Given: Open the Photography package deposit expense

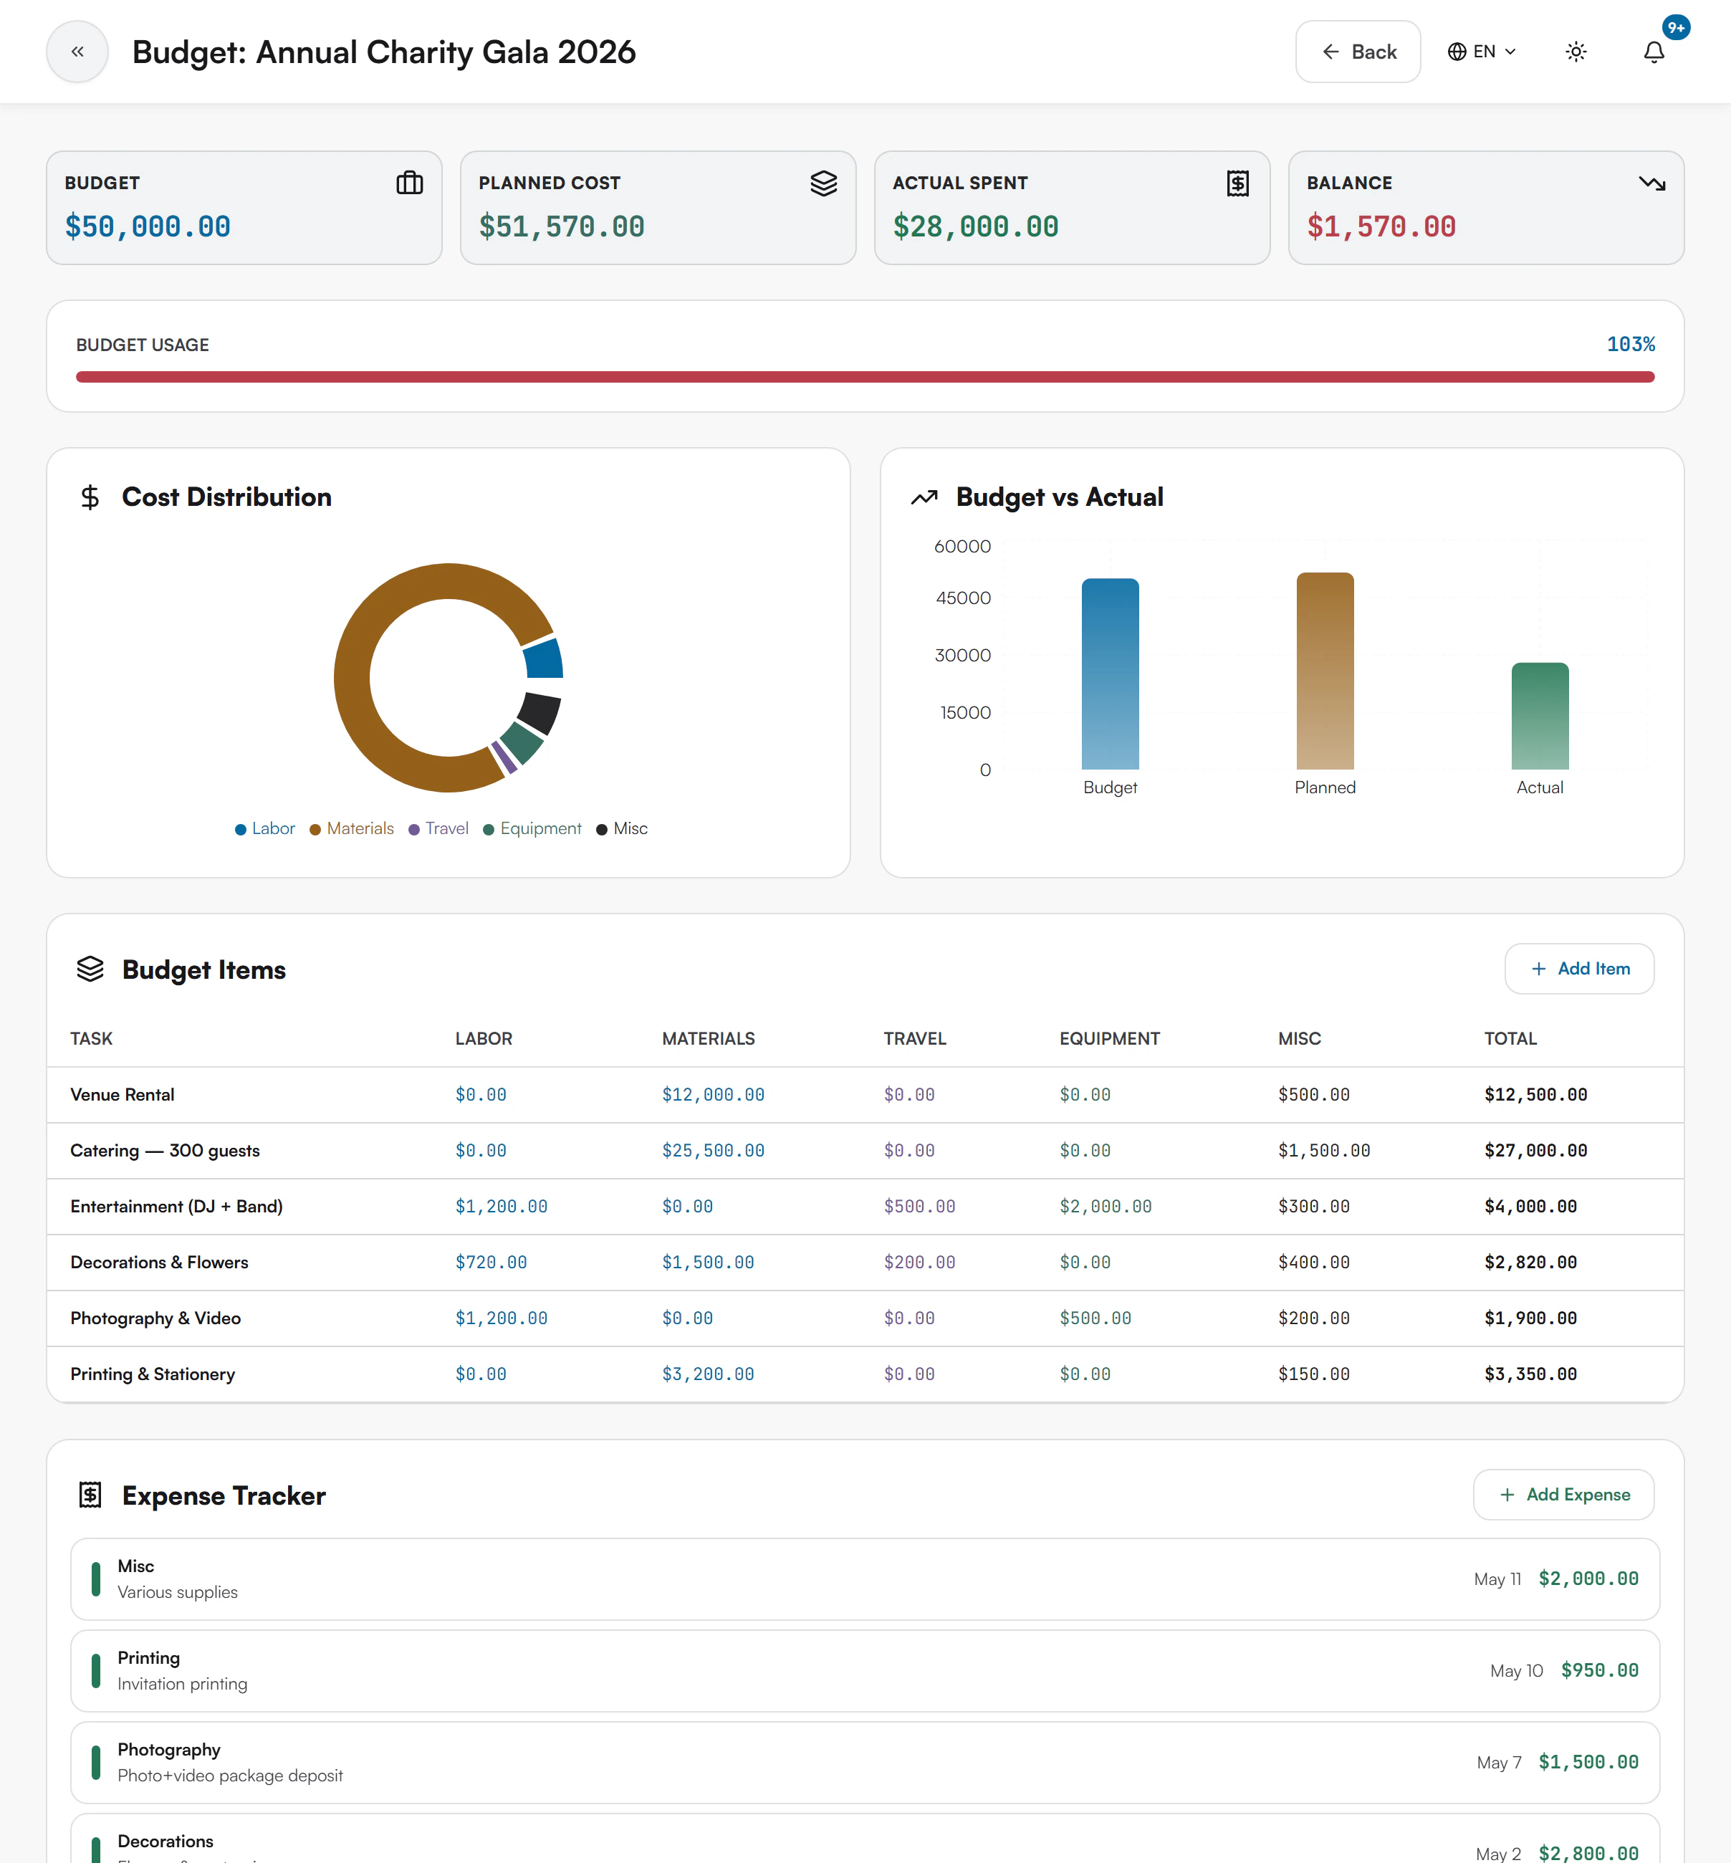Looking at the screenshot, I should point(865,1762).
